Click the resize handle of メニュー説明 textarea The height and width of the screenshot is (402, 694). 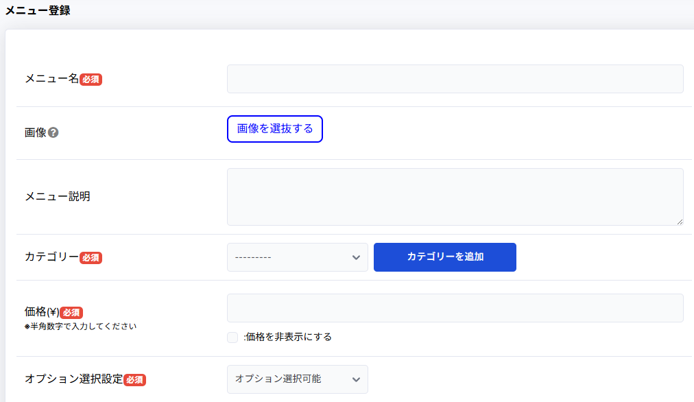680,222
